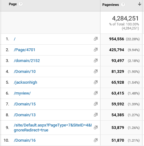This screenshot has width=144, height=146.
Task: Click popout icon for /Domain/16 row
Action: pos(96,140)
